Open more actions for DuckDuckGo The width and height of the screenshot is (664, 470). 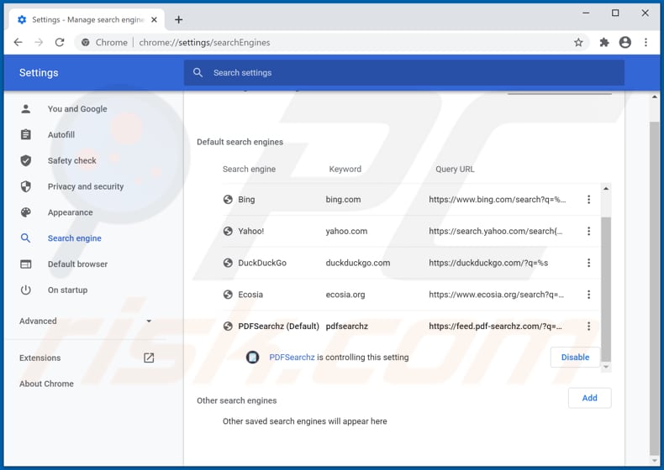click(588, 263)
